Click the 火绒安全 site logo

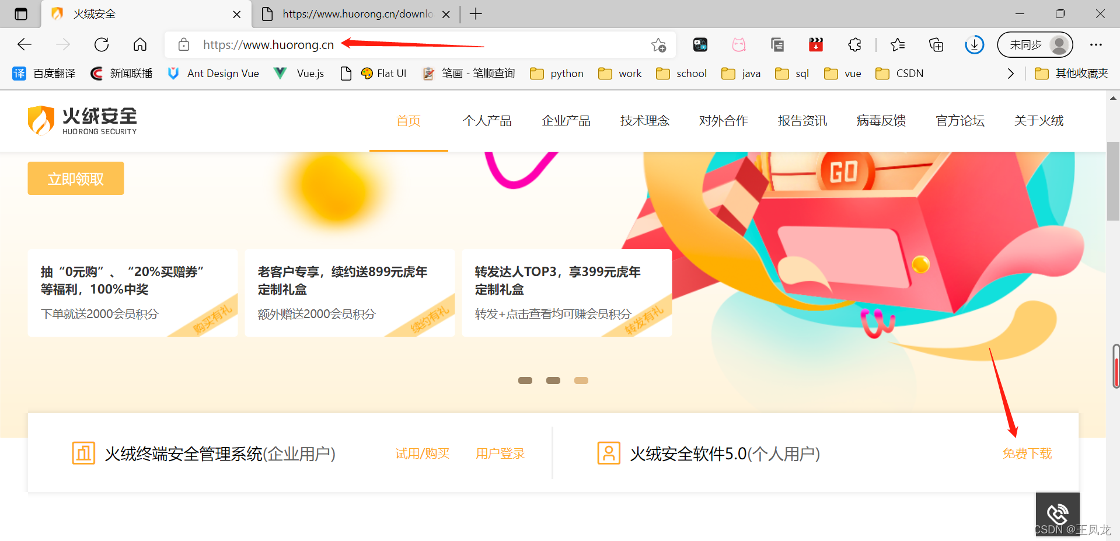tap(82, 121)
